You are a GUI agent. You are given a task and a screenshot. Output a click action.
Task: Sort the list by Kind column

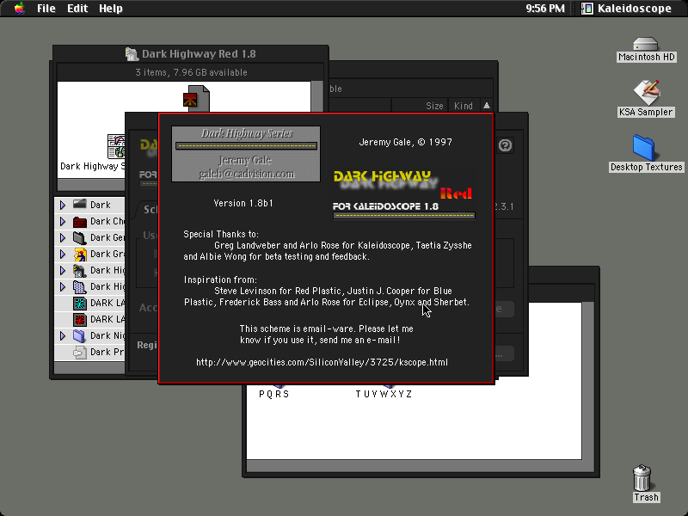tap(464, 106)
